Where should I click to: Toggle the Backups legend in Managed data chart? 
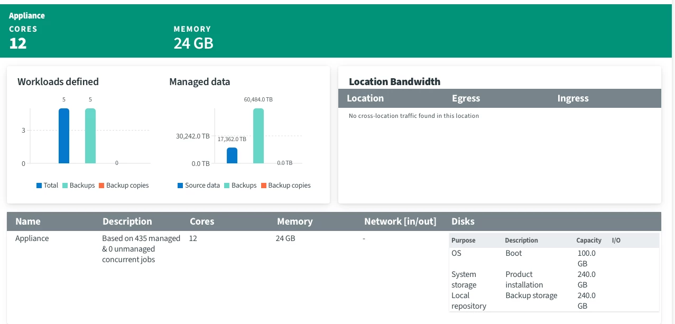click(241, 186)
